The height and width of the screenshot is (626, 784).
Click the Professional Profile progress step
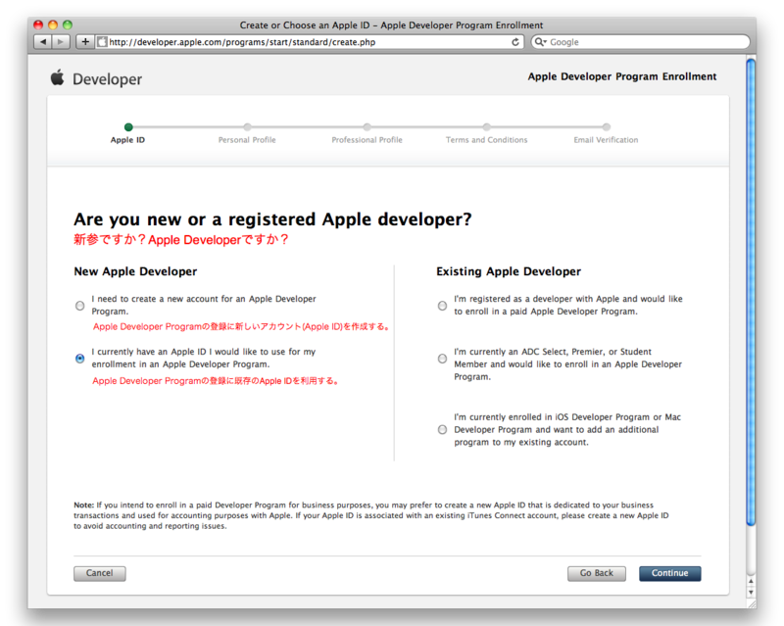367,133
